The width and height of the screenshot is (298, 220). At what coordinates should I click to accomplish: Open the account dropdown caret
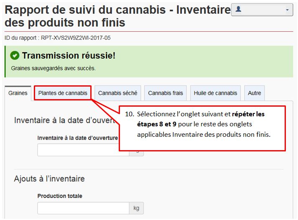point(287,9)
